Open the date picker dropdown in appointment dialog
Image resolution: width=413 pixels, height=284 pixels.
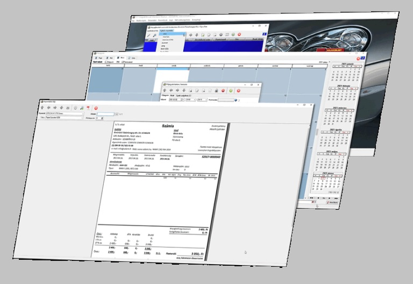point(183,100)
